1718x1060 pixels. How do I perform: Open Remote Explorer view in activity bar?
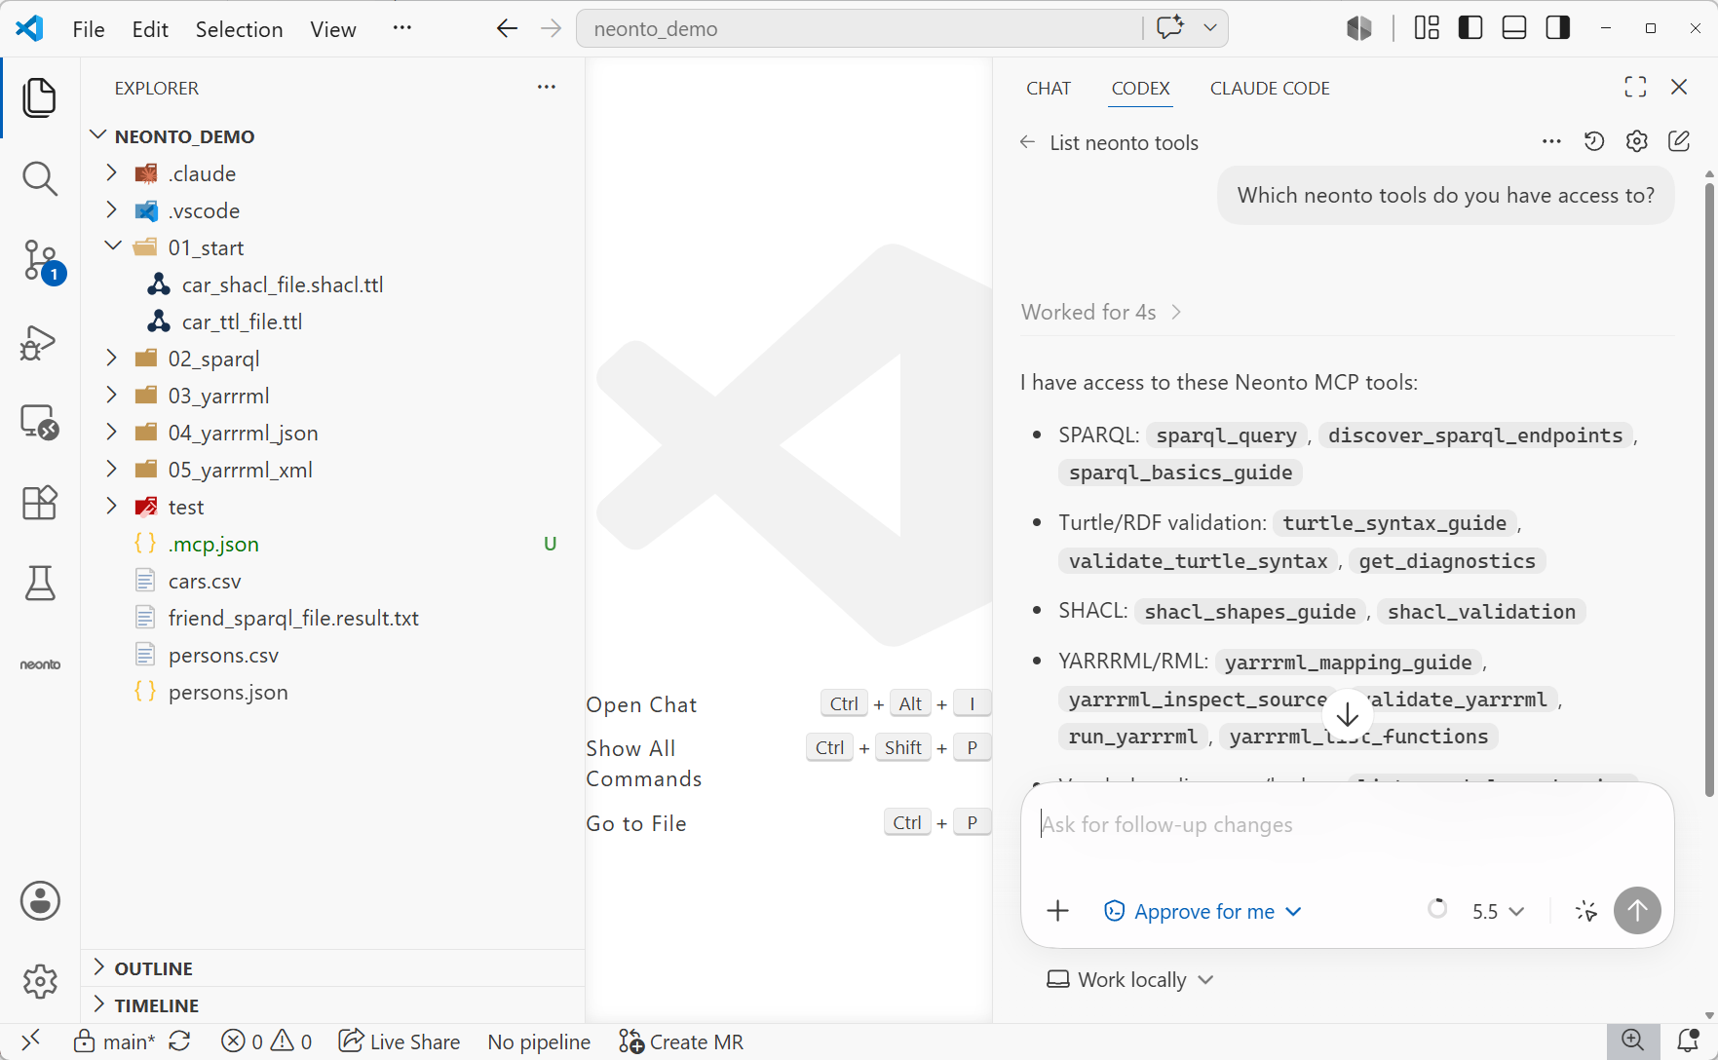tap(40, 422)
